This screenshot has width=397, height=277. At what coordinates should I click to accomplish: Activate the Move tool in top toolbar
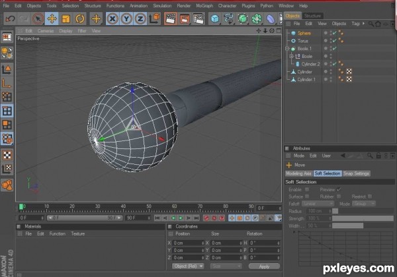pyautogui.click(x=52, y=18)
